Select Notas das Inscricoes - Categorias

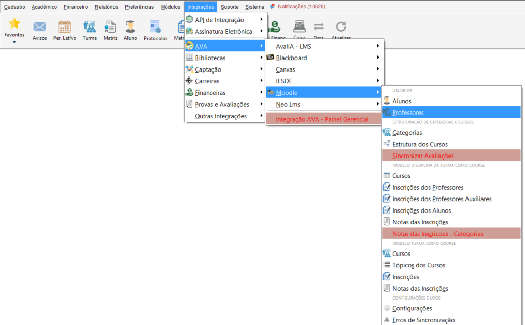coord(451,233)
